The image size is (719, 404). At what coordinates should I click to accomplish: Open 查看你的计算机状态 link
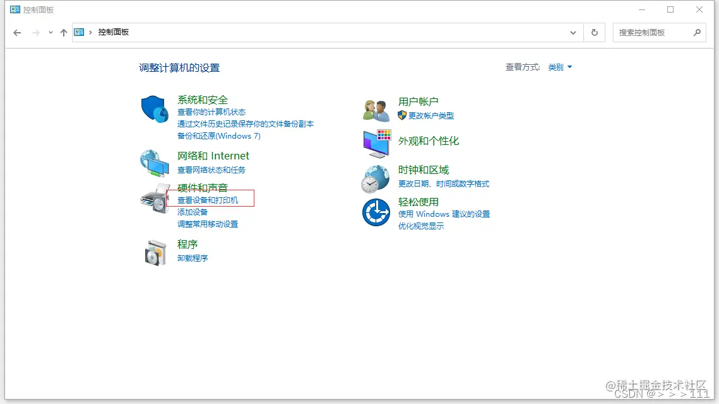click(x=211, y=112)
